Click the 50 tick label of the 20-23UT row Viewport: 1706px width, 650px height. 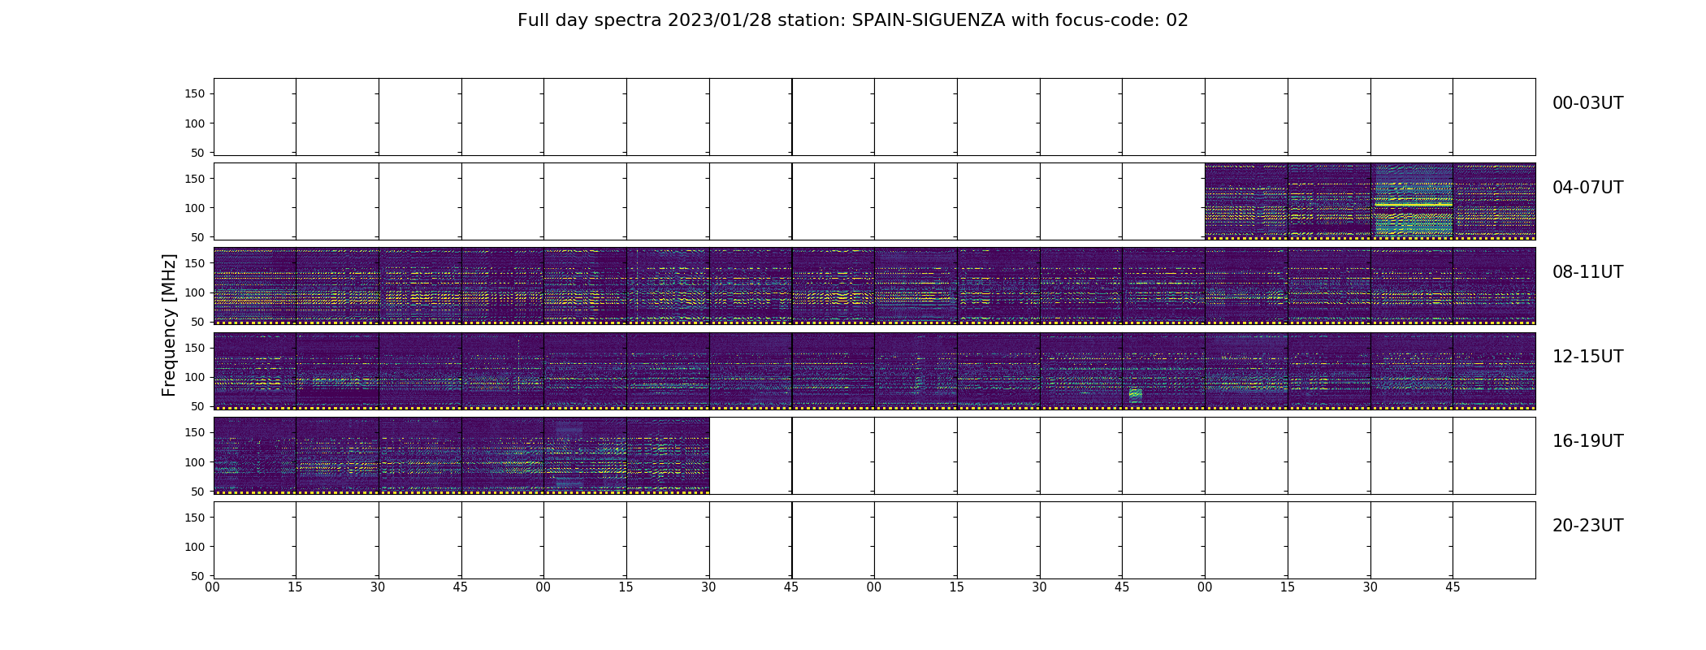[198, 575]
